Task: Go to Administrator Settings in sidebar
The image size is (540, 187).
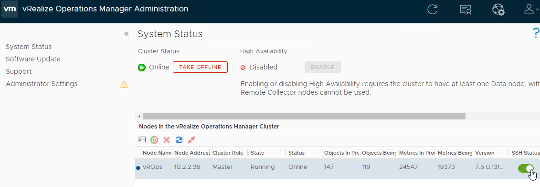Action: point(42,84)
